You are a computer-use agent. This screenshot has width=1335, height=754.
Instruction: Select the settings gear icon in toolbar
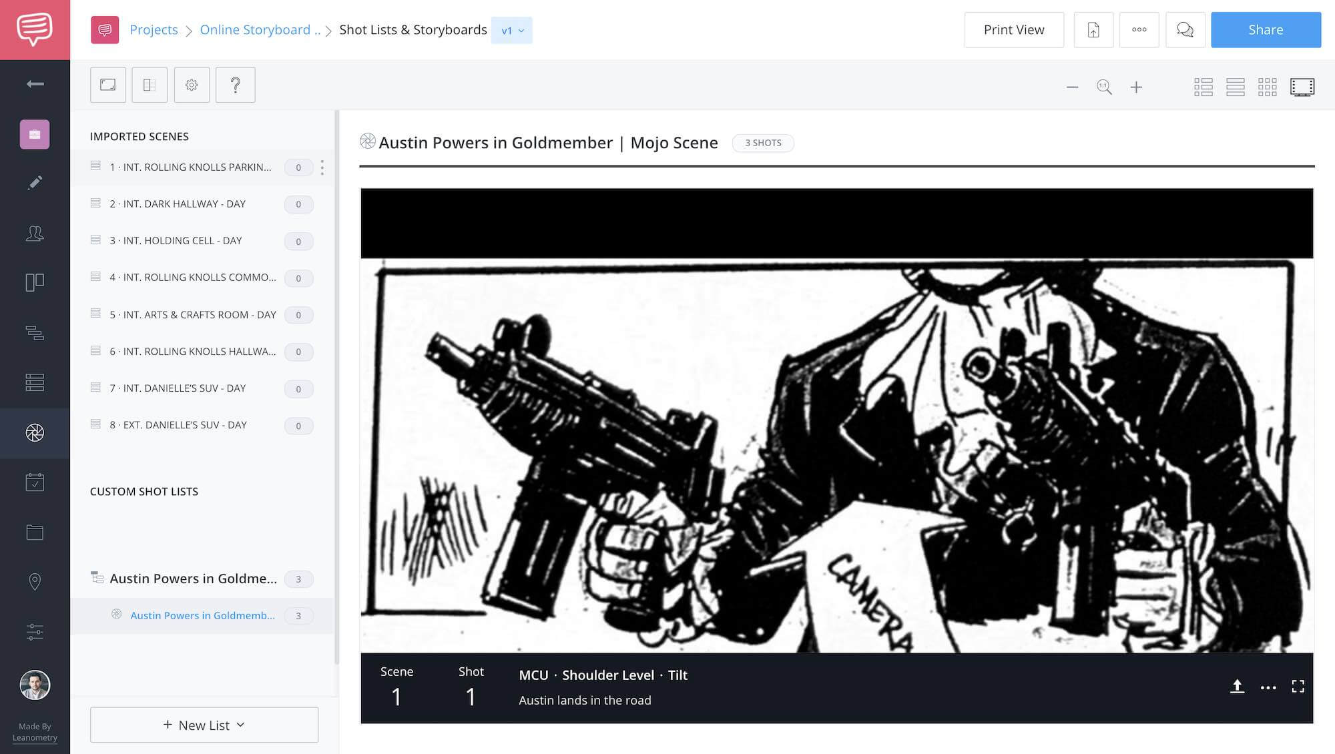coord(192,84)
